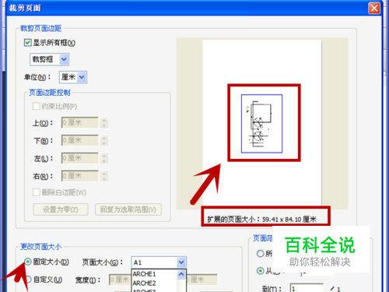Viewport: 389px width, 292px height.
Task: Select the 自定义 radio button
Action: point(28,280)
